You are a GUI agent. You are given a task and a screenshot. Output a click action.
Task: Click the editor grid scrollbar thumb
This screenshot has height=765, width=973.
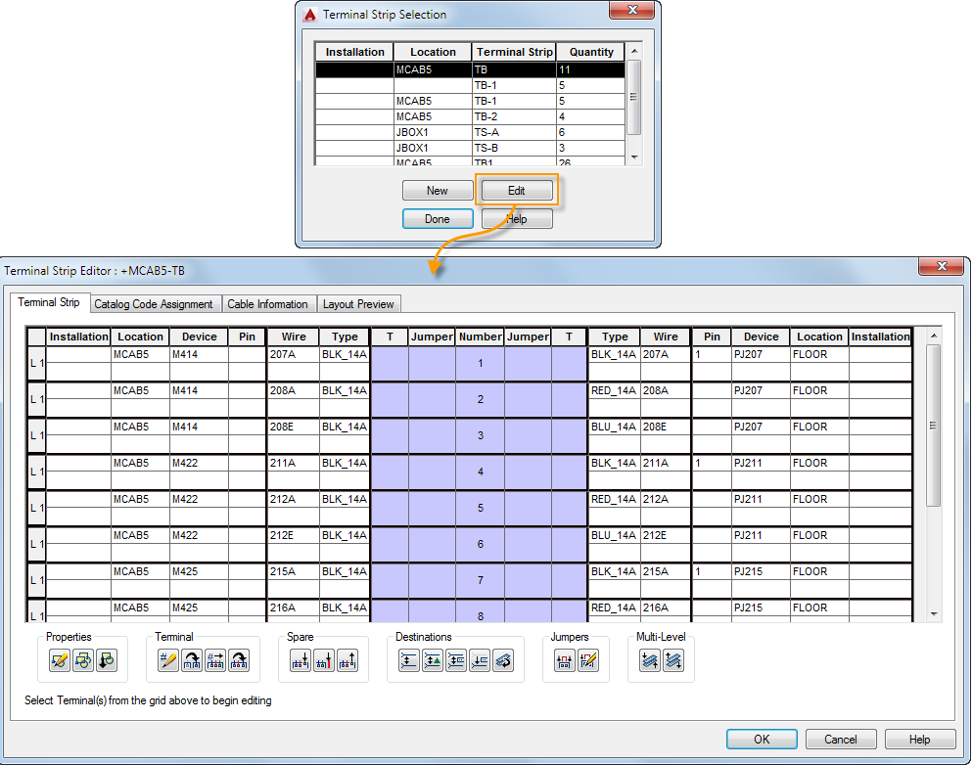(934, 426)
